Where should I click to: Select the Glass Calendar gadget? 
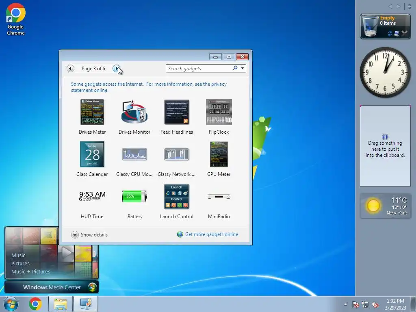coord(92,159)
